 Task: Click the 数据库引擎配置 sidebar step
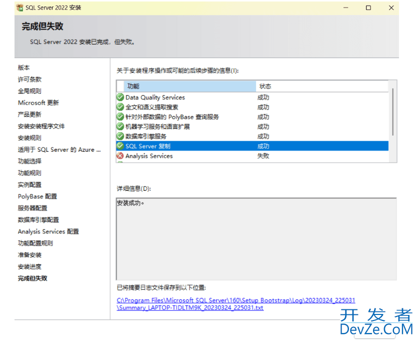pyautogui.click(x=38, y=220)
